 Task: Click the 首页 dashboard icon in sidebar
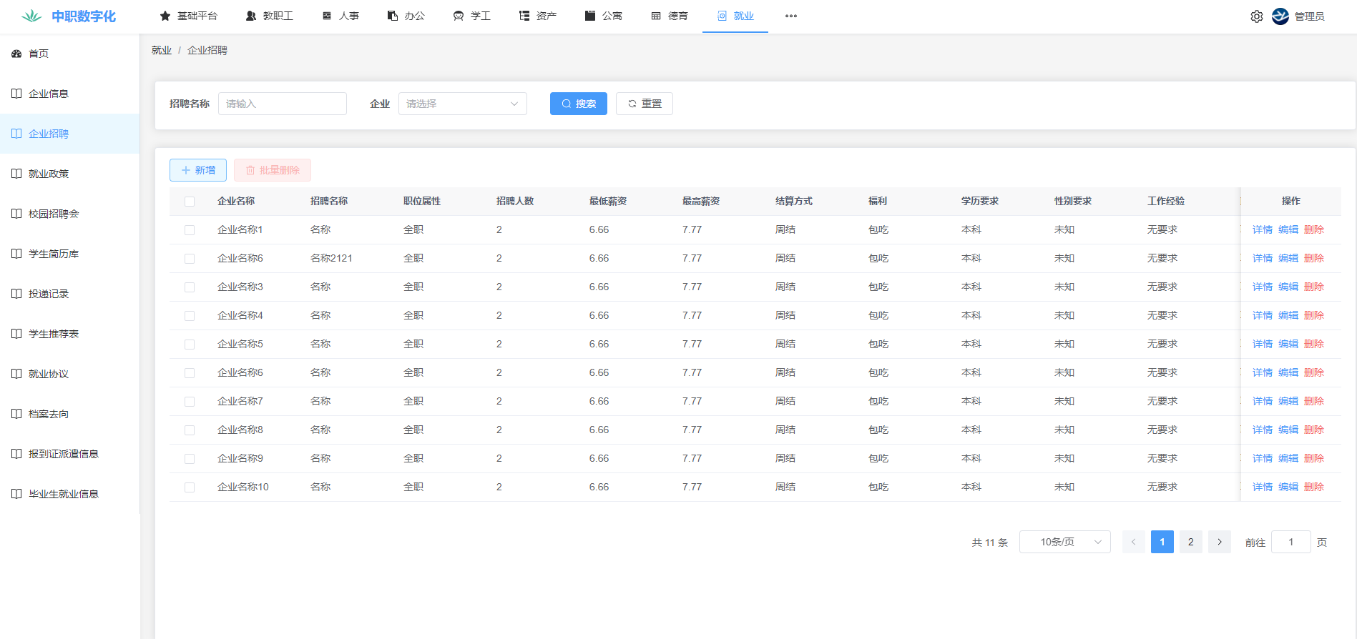pos(16,54)
